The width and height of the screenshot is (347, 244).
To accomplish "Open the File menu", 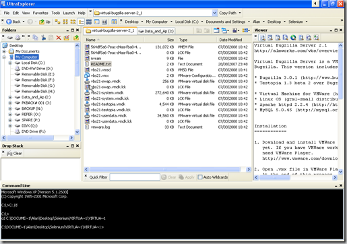I will 7,13.
